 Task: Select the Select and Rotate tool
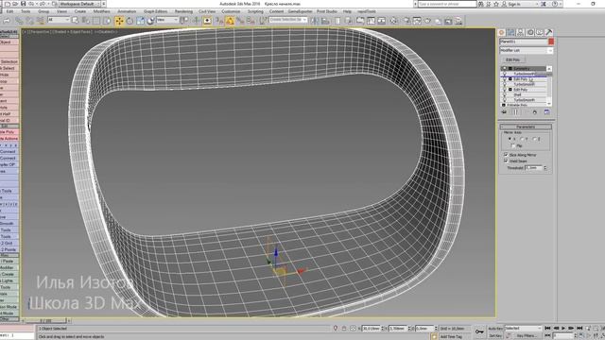click(130, 21)
